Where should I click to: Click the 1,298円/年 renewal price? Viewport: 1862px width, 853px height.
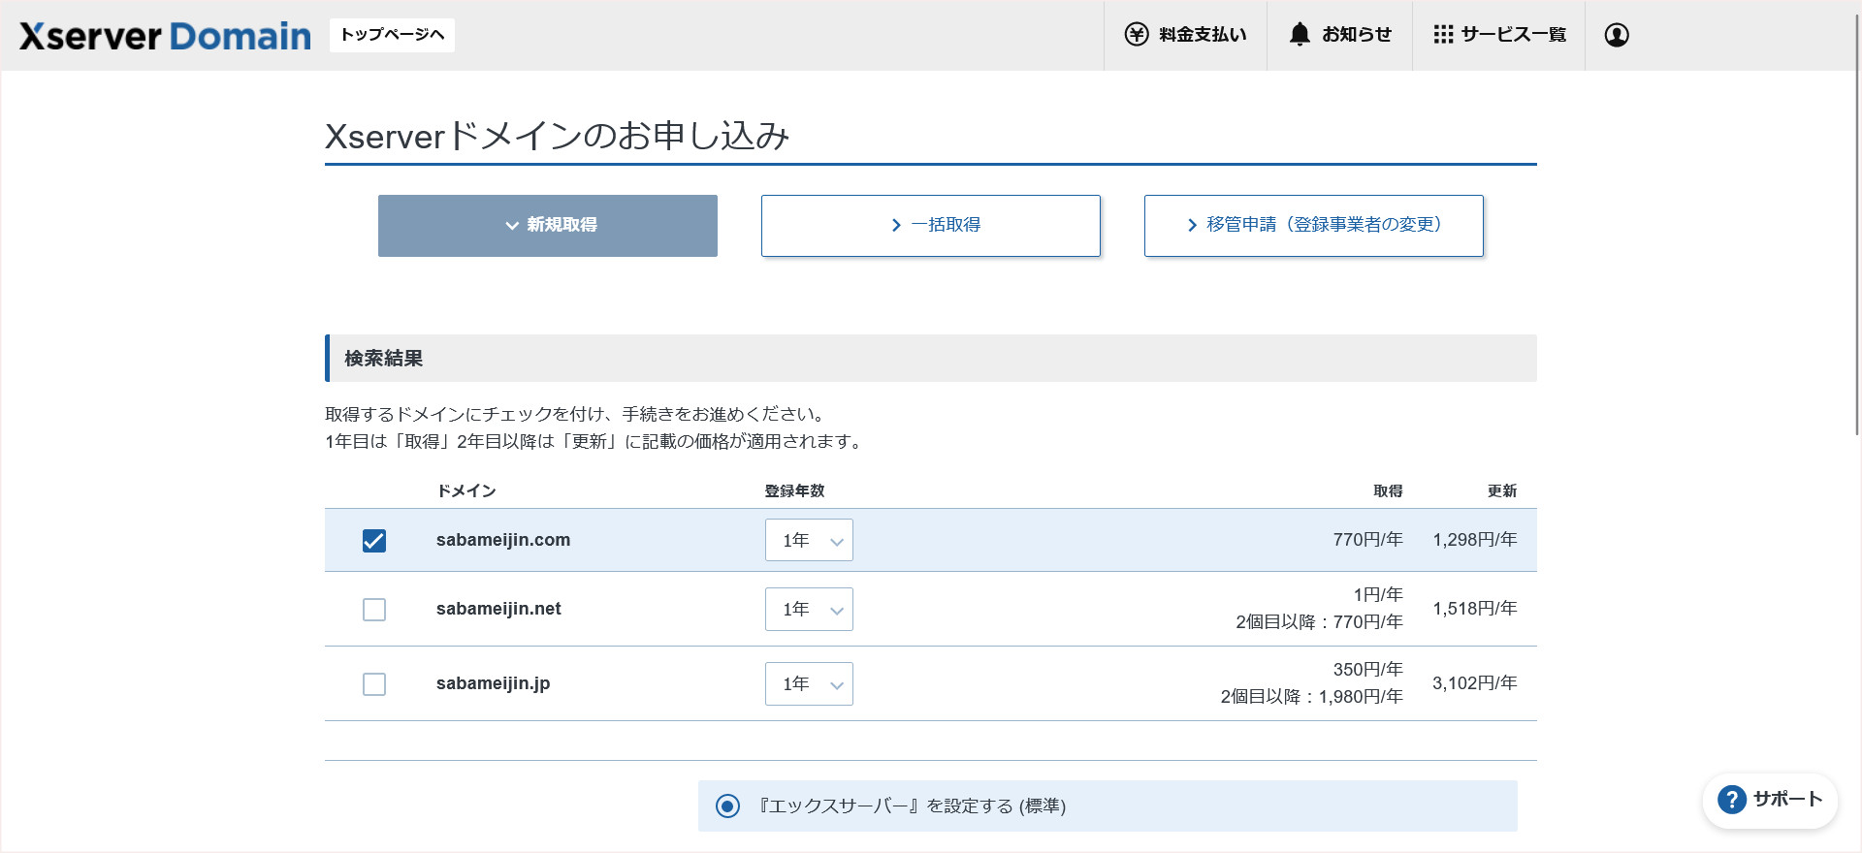[1475, 540]
